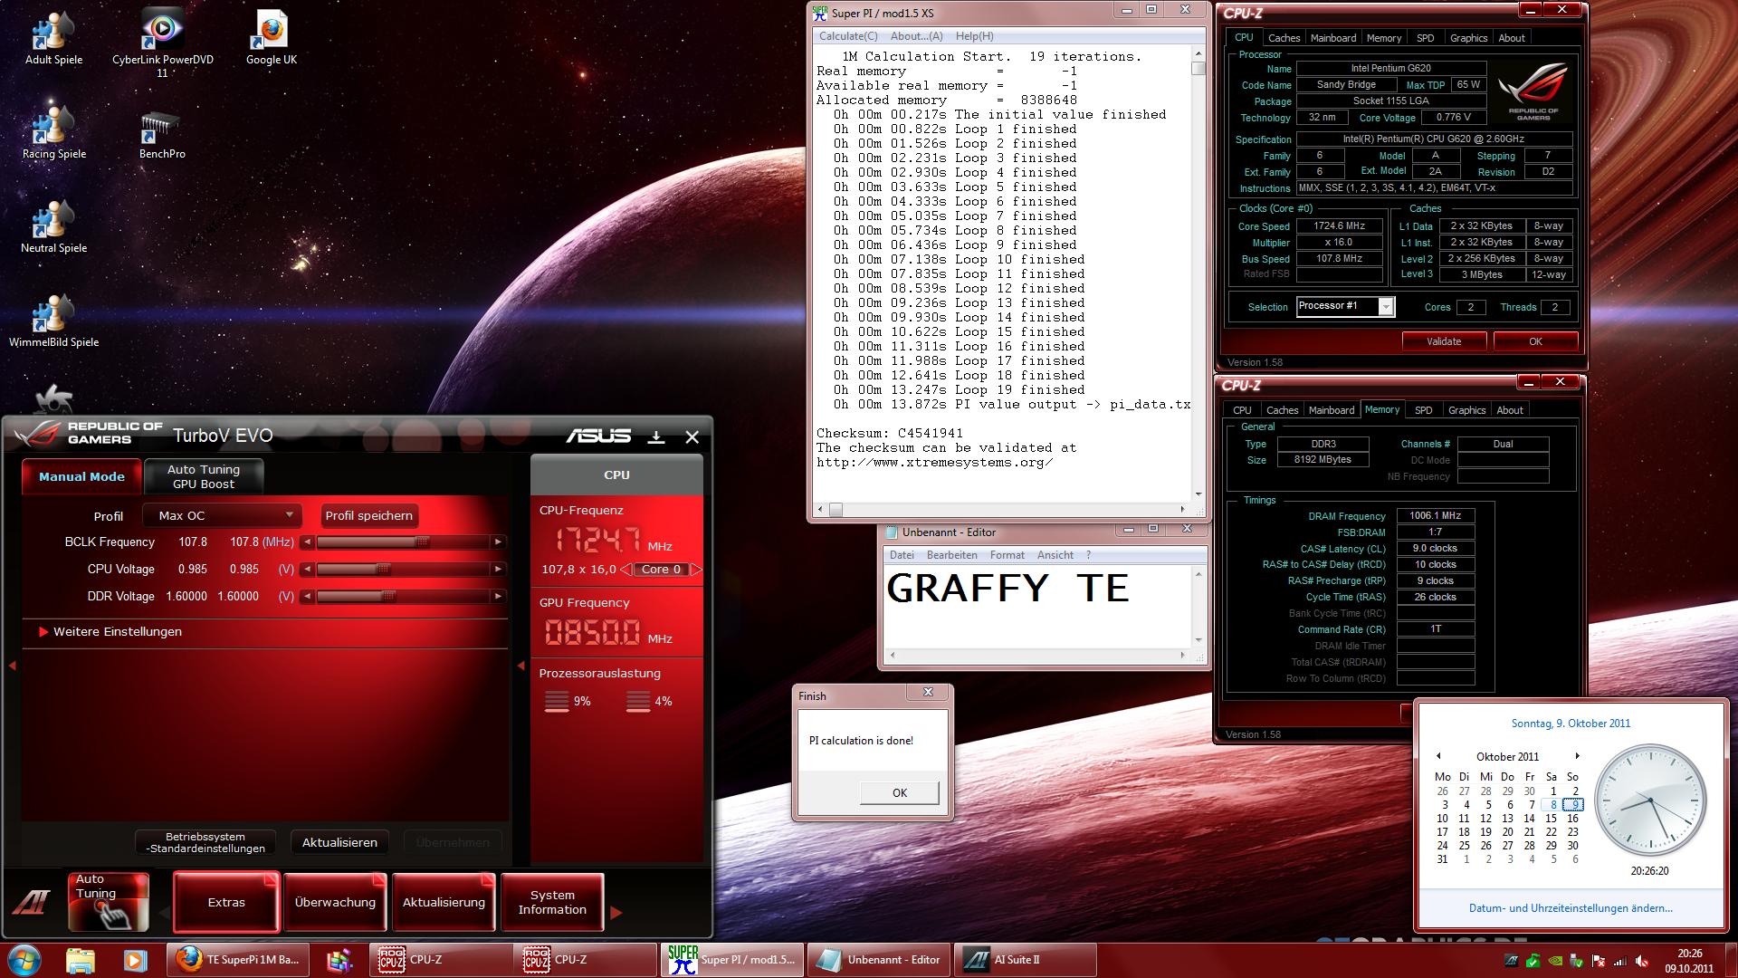The width and height of the screenshot is (1738, 978).
Task: Open Windows Explorer from taskbar
Action: click(80, 960)
